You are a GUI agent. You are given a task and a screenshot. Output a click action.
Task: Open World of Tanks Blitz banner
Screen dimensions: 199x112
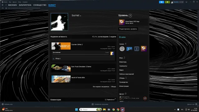coord(61,79)
